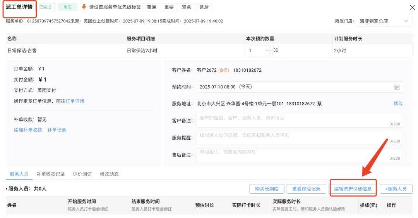Viewport: 418px width, 218px height.
Task: Focus the 客户备注 text field
Action: pos(300,120)
